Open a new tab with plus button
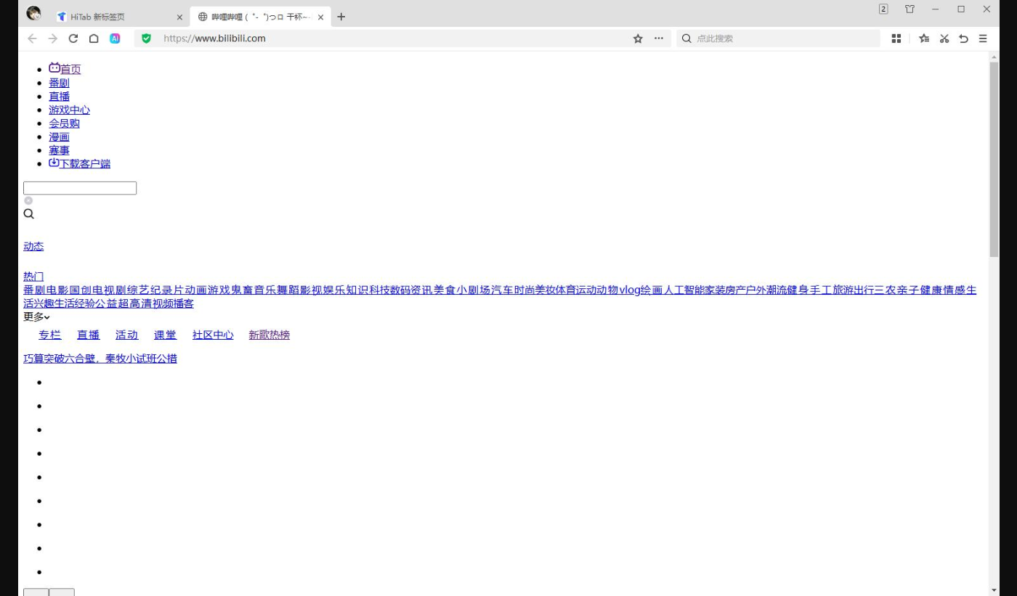The width and height of the screenshot is (1017, 596). 341,17
